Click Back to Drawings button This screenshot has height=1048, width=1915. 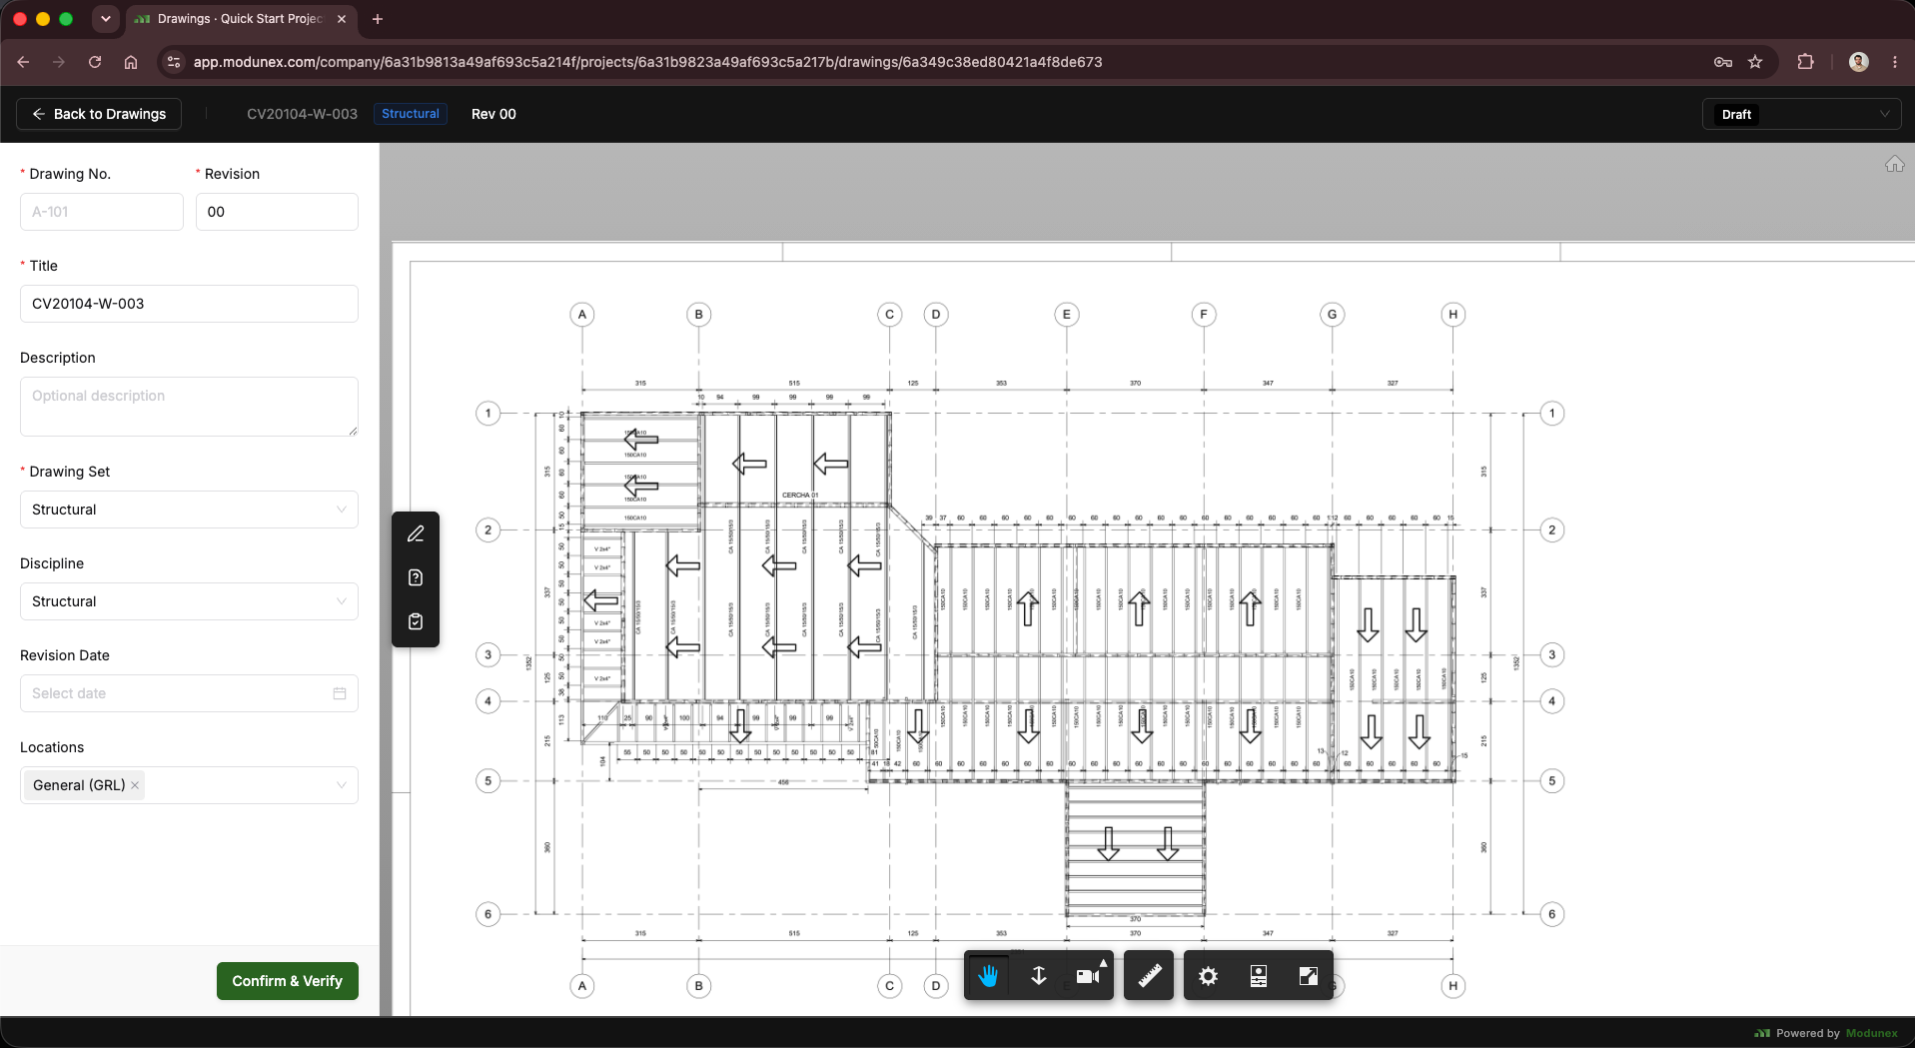99,114
